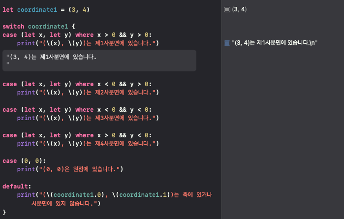Click case line with x > 0 && y > 0
Image resolution: width=344 pixels, height=219 pixels.
tap(77, 35)
